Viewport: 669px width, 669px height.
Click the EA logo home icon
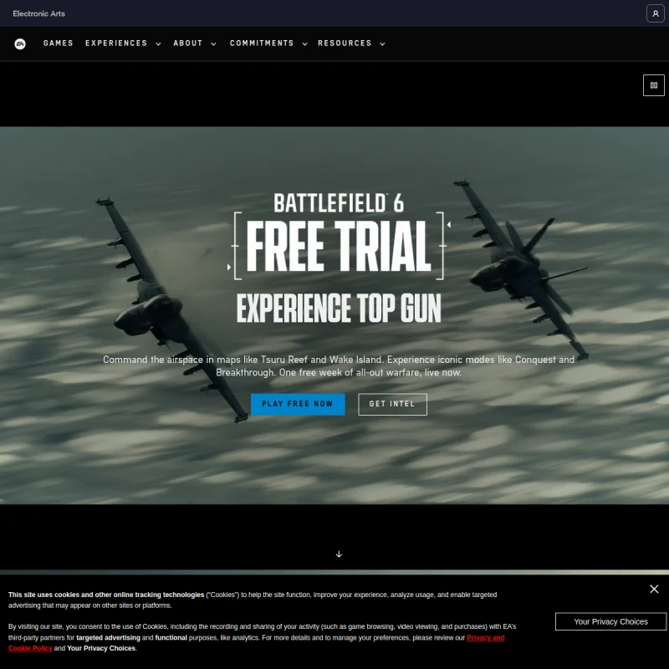click(x=20, y=44)
